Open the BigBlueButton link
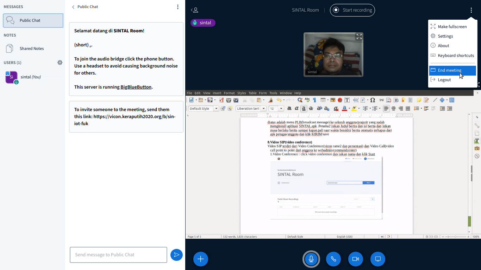Screen dimensions: 481x270 point(136,87)
